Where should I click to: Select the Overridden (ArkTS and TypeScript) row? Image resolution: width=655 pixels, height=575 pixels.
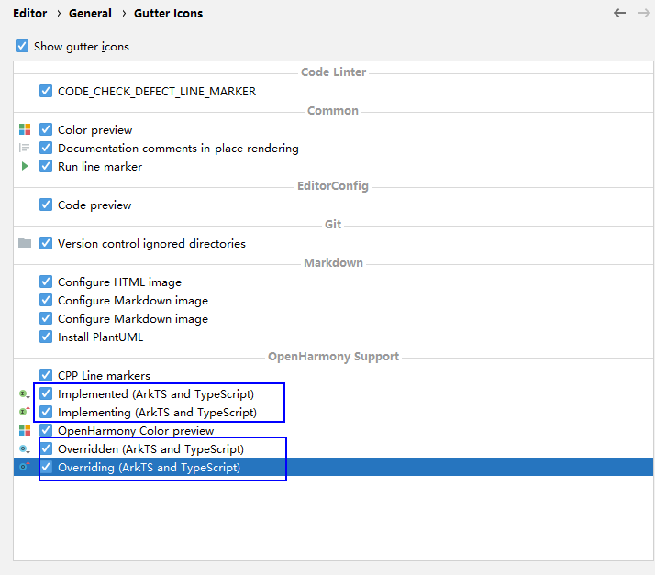pyautogui.click(x=150, y=448)
